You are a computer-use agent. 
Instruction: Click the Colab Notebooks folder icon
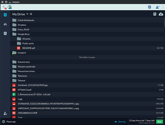pyautogui.click(x=14, y=20)
